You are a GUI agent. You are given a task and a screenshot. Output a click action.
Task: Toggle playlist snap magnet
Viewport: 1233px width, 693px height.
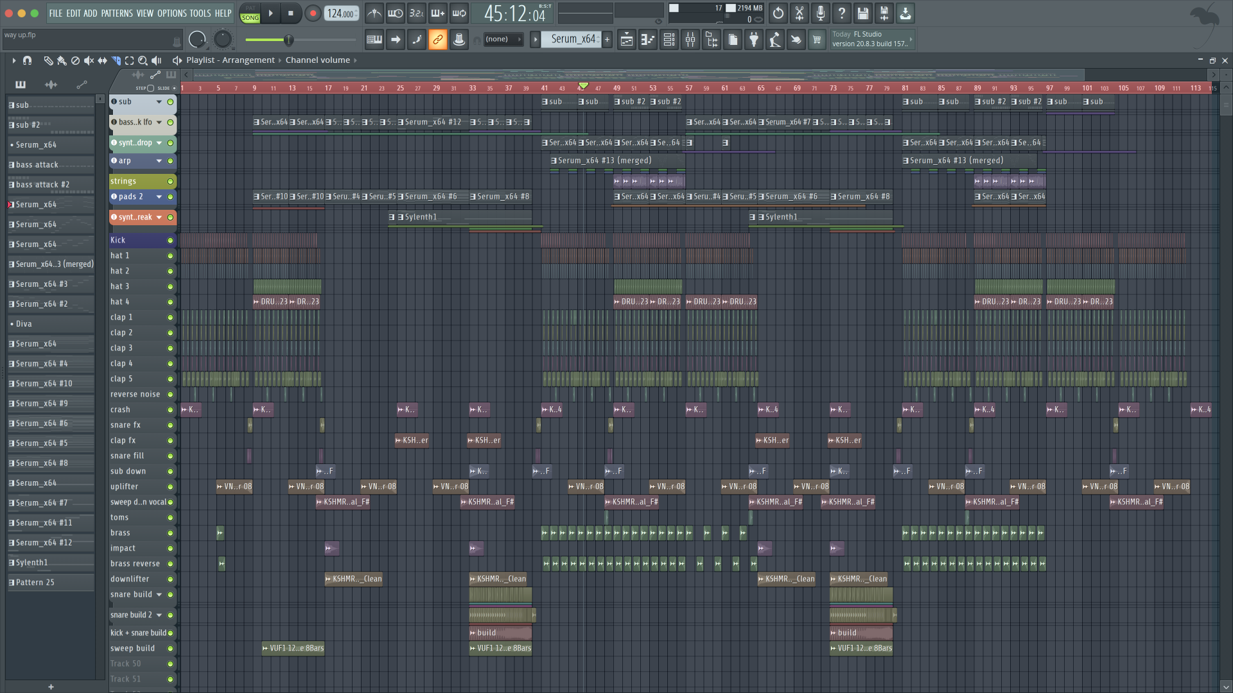click(27, 60)
